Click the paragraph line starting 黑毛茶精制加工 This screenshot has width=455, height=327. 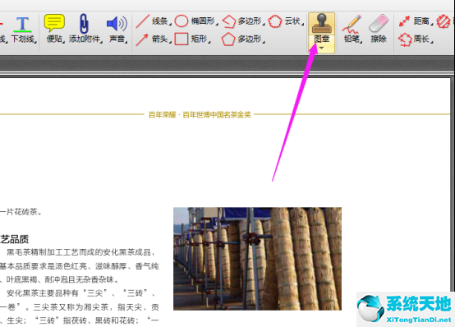coord(80,252)
